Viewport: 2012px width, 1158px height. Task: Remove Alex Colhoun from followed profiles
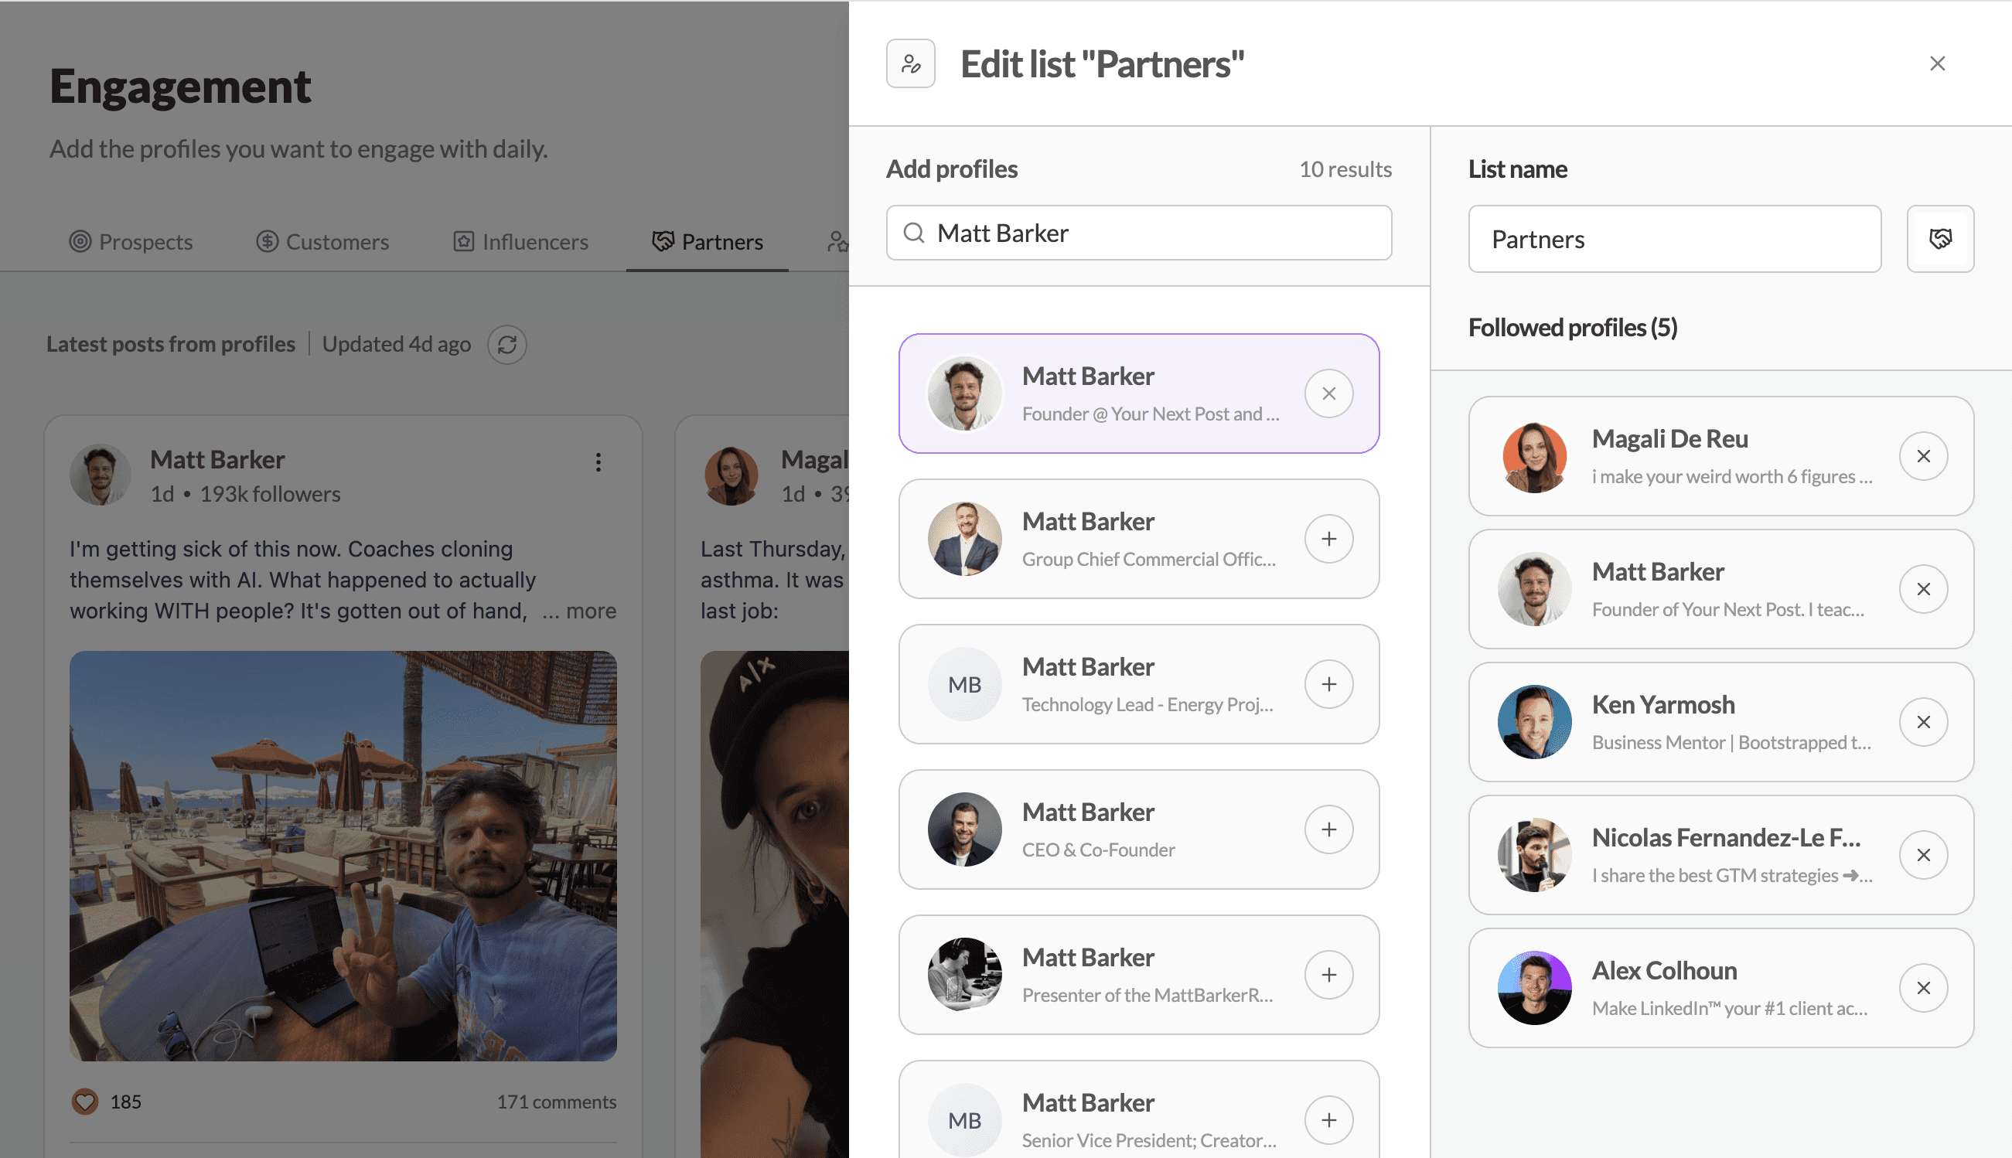point(1923,987)
